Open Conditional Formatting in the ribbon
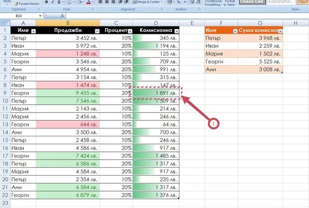Screen dimensions: 309x208 213,2
